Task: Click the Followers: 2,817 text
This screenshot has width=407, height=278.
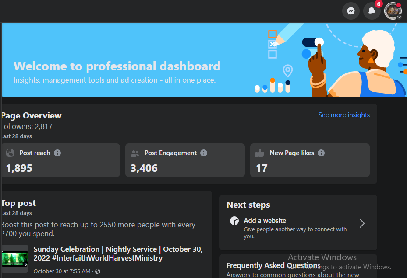Action: pyautogui.click(x=27, y=126)
